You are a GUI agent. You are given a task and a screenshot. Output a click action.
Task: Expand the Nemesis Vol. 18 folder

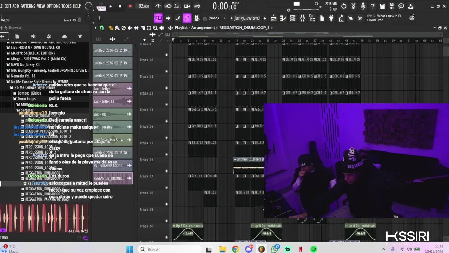pos(23,76)
